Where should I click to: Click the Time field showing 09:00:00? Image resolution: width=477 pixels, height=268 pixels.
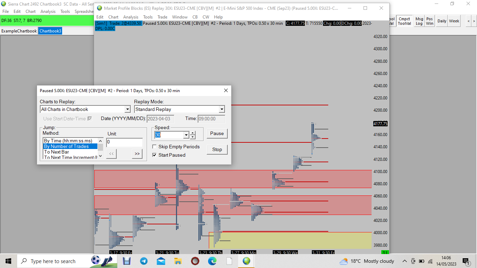coord(211,119)
